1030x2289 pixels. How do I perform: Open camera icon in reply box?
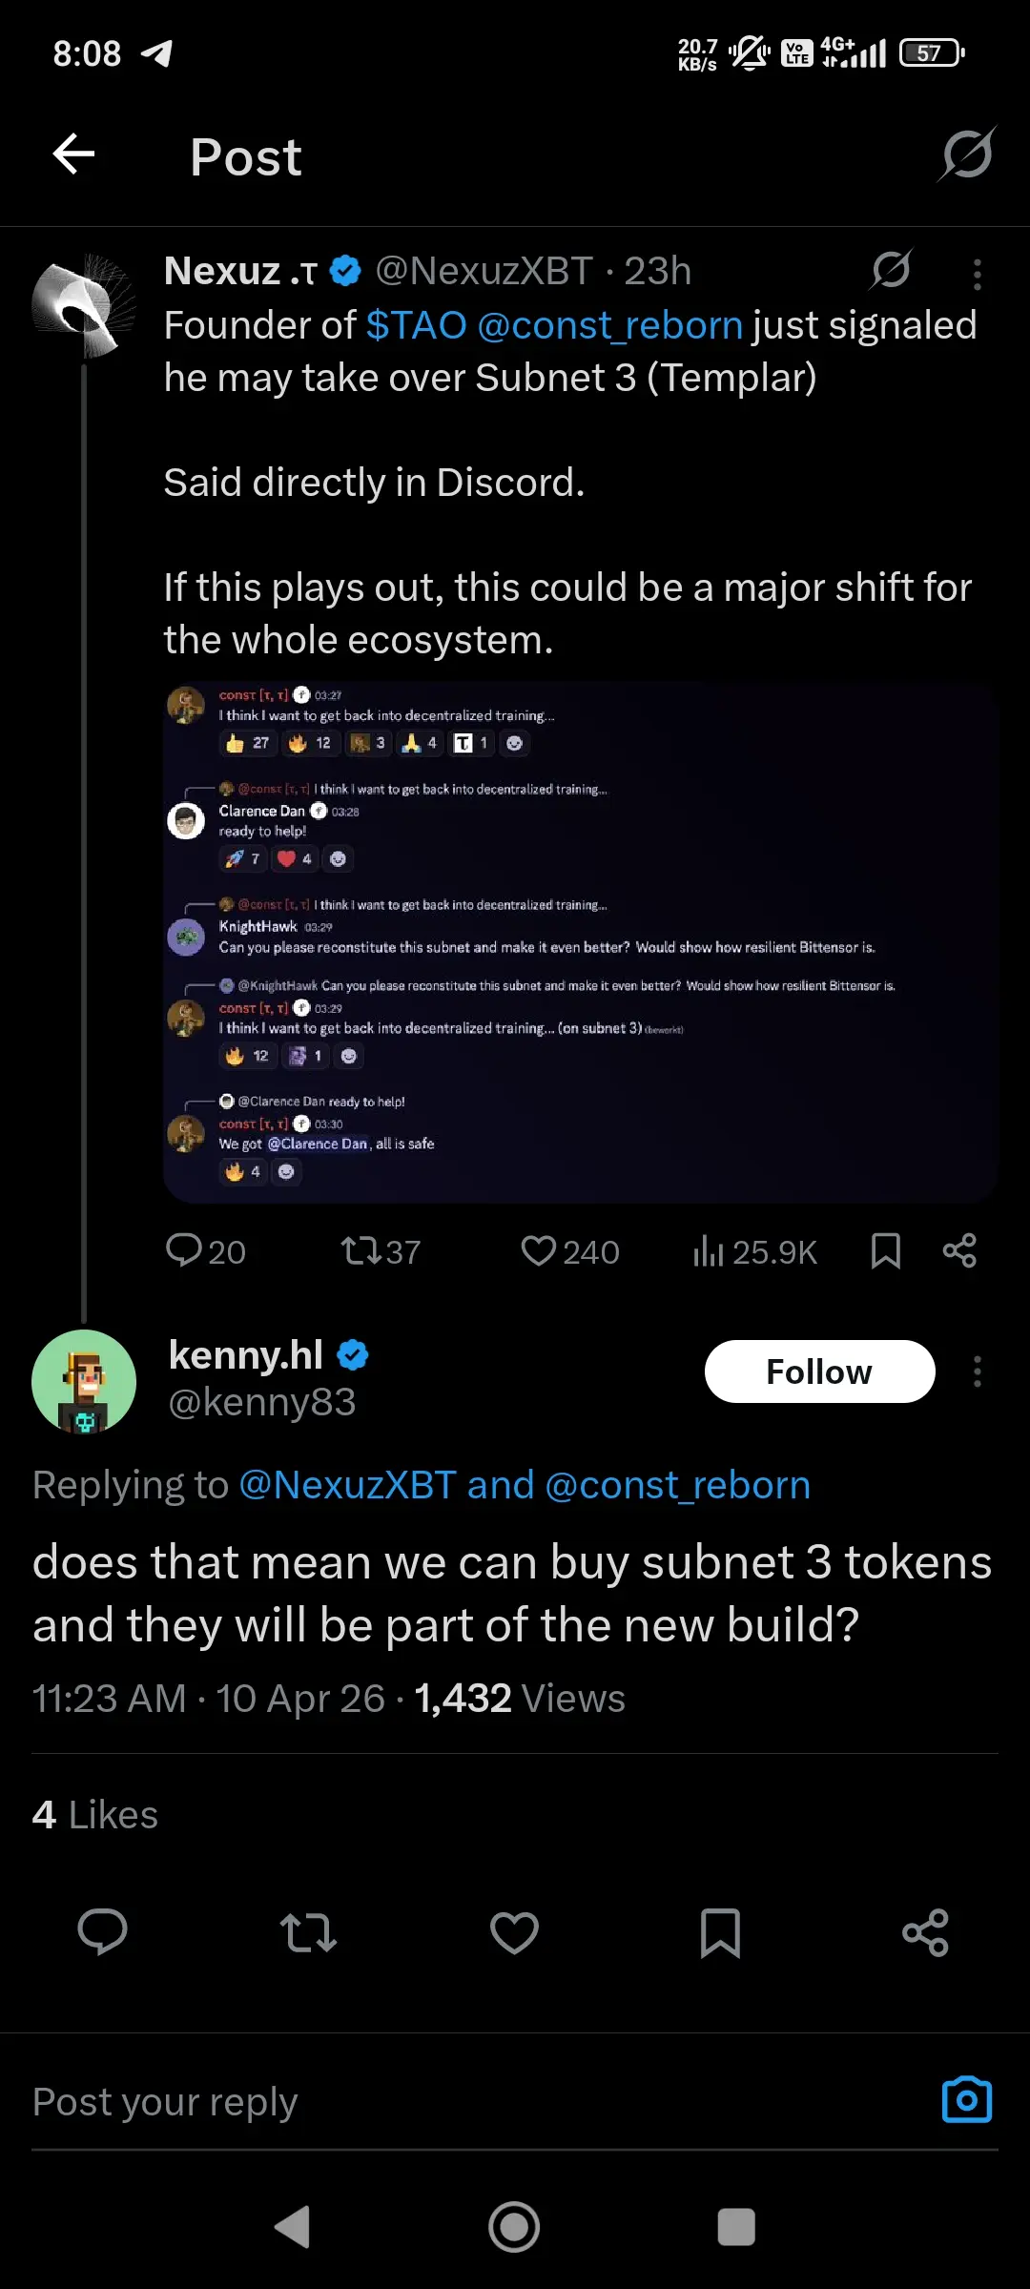point(967,2100)
